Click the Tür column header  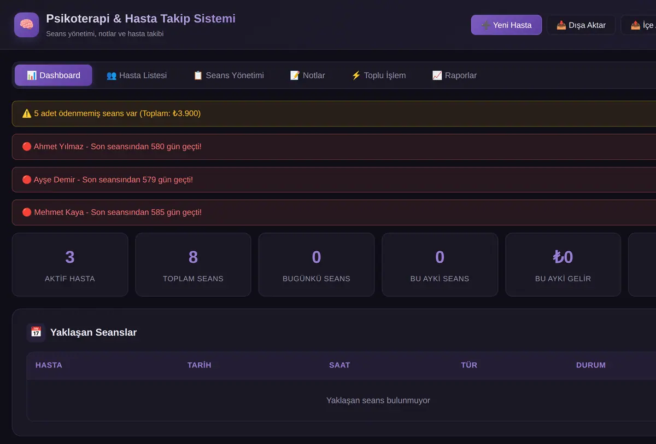tap(469, 365)
